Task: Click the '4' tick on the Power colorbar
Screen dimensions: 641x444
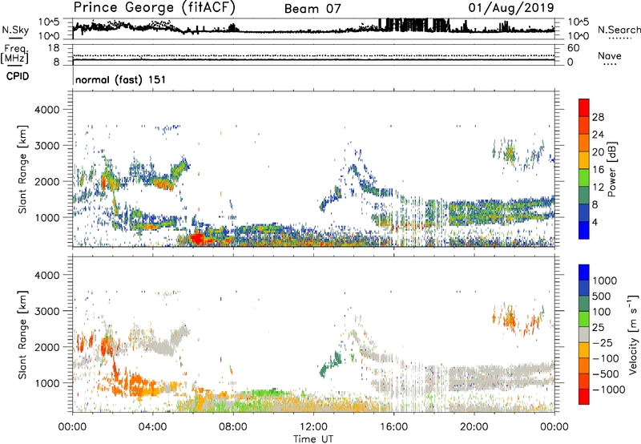Action: coord(595,222)
